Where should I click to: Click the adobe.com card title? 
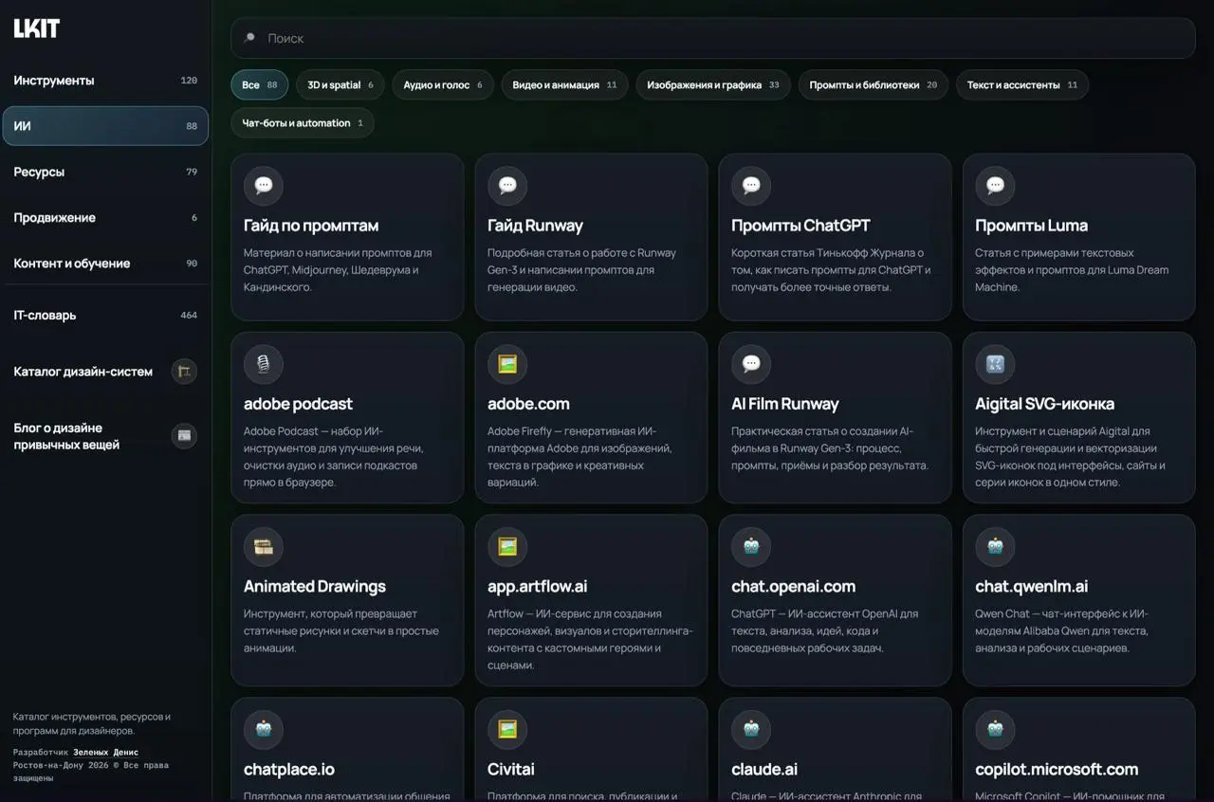coord(528,404)
